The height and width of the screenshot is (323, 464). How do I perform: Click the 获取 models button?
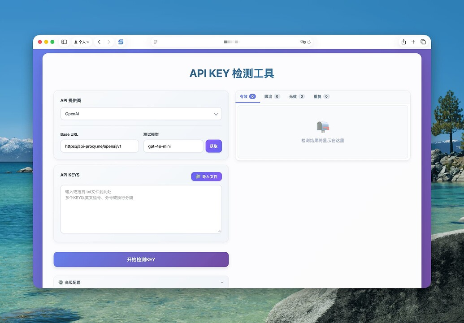click(x=214, y=146)
